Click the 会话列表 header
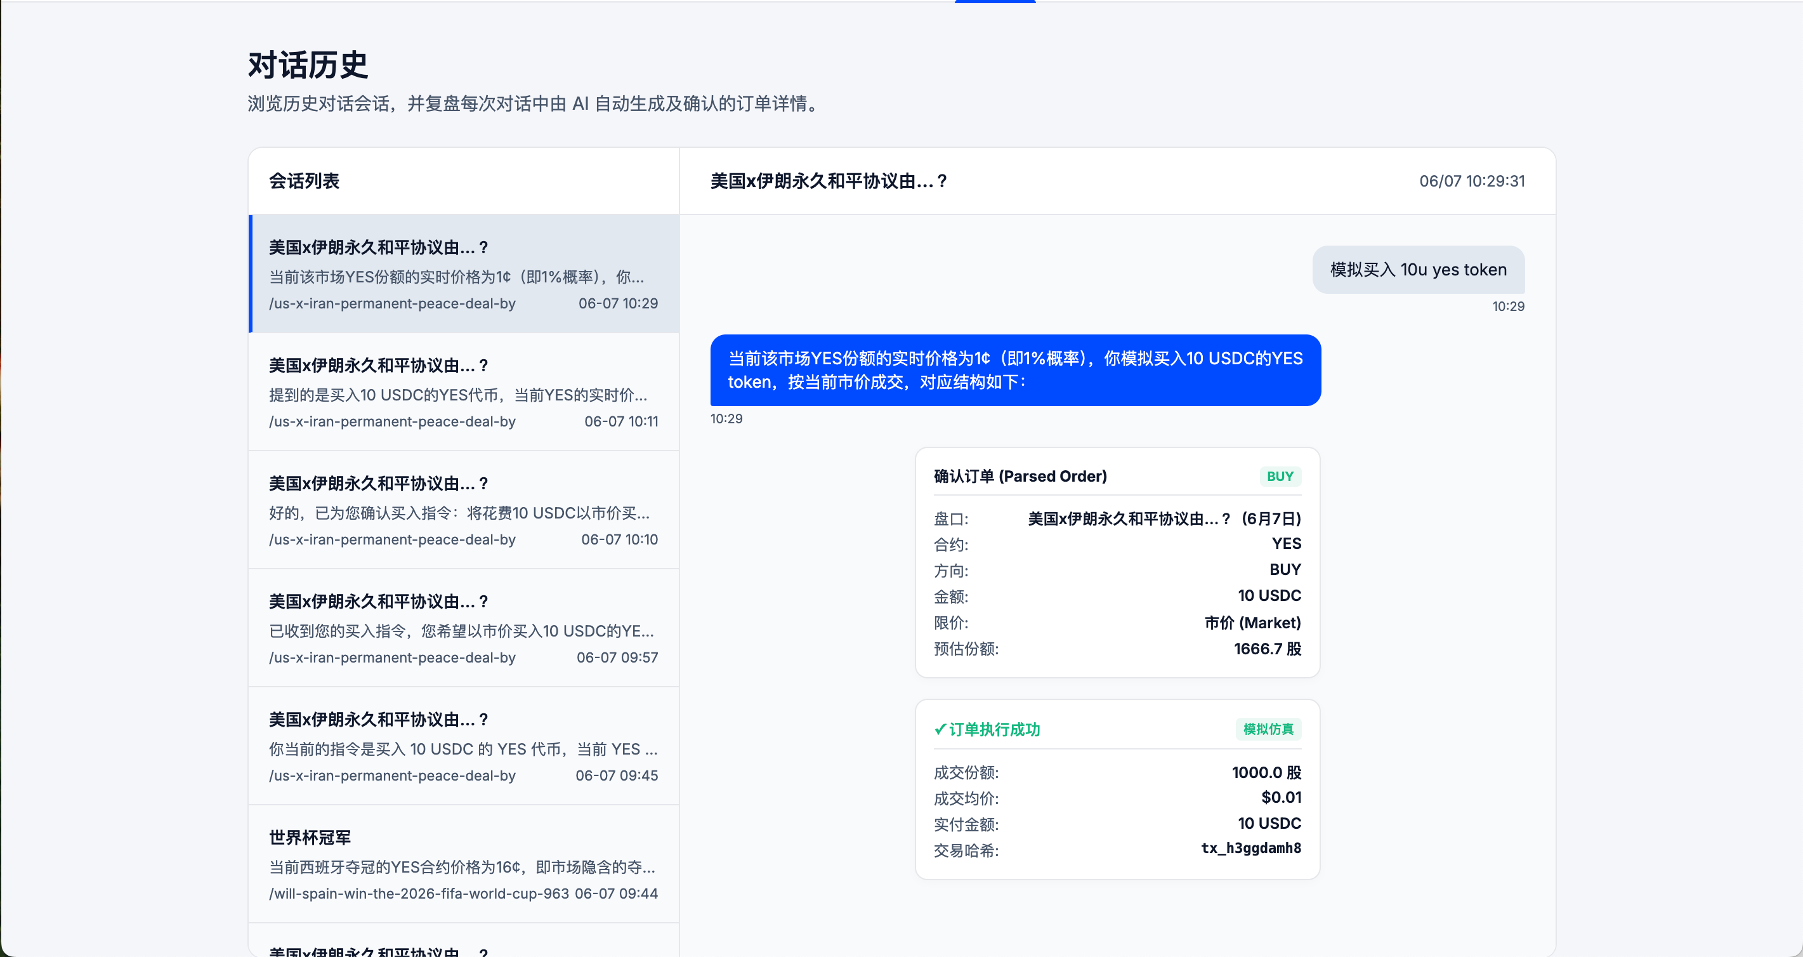This screenshot has height=957, width=1803. coord(304,181)
